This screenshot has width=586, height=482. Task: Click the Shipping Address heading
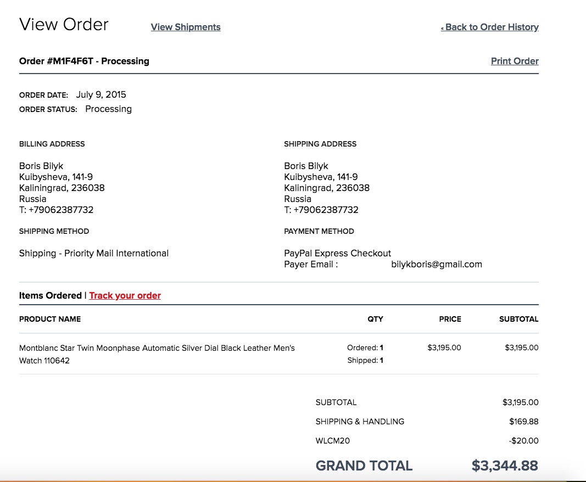[320, 144]
